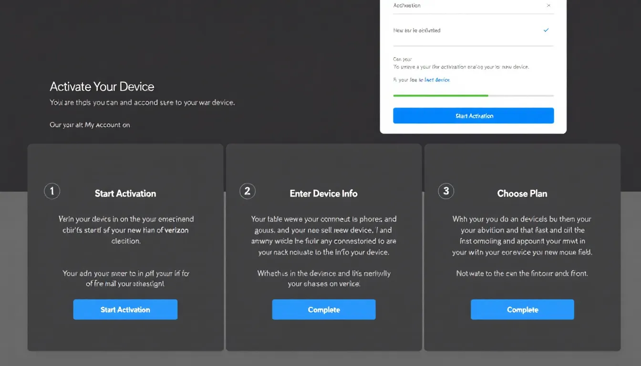
Task: Select the Start Activation card heading
Action: coord(125,193)
